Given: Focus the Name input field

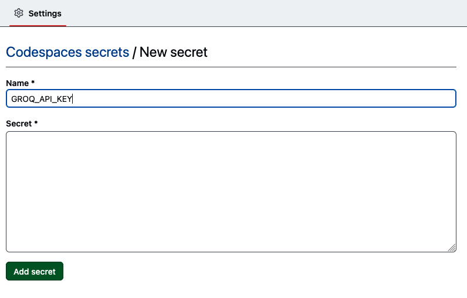Looking at the screenshot, I should 231,98.
